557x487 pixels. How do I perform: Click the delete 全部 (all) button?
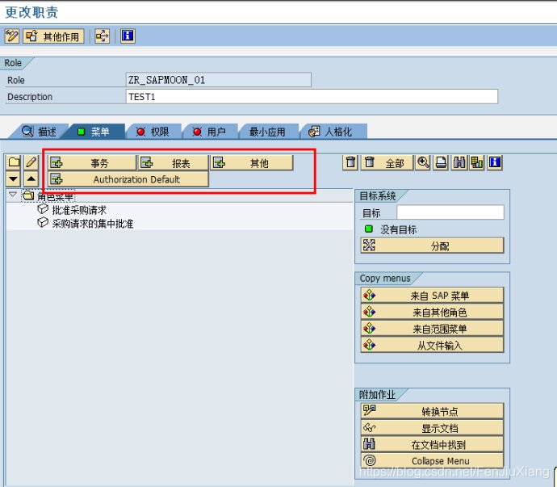coord(387,162)
